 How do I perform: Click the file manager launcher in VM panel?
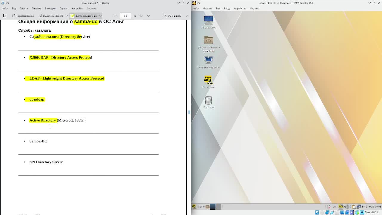[208, 206]
